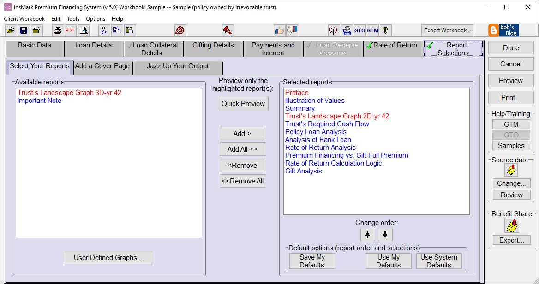Click the printer icon in the toolbar
The image size is (539, 284).
pyautogui.click(x=58, y=30)
